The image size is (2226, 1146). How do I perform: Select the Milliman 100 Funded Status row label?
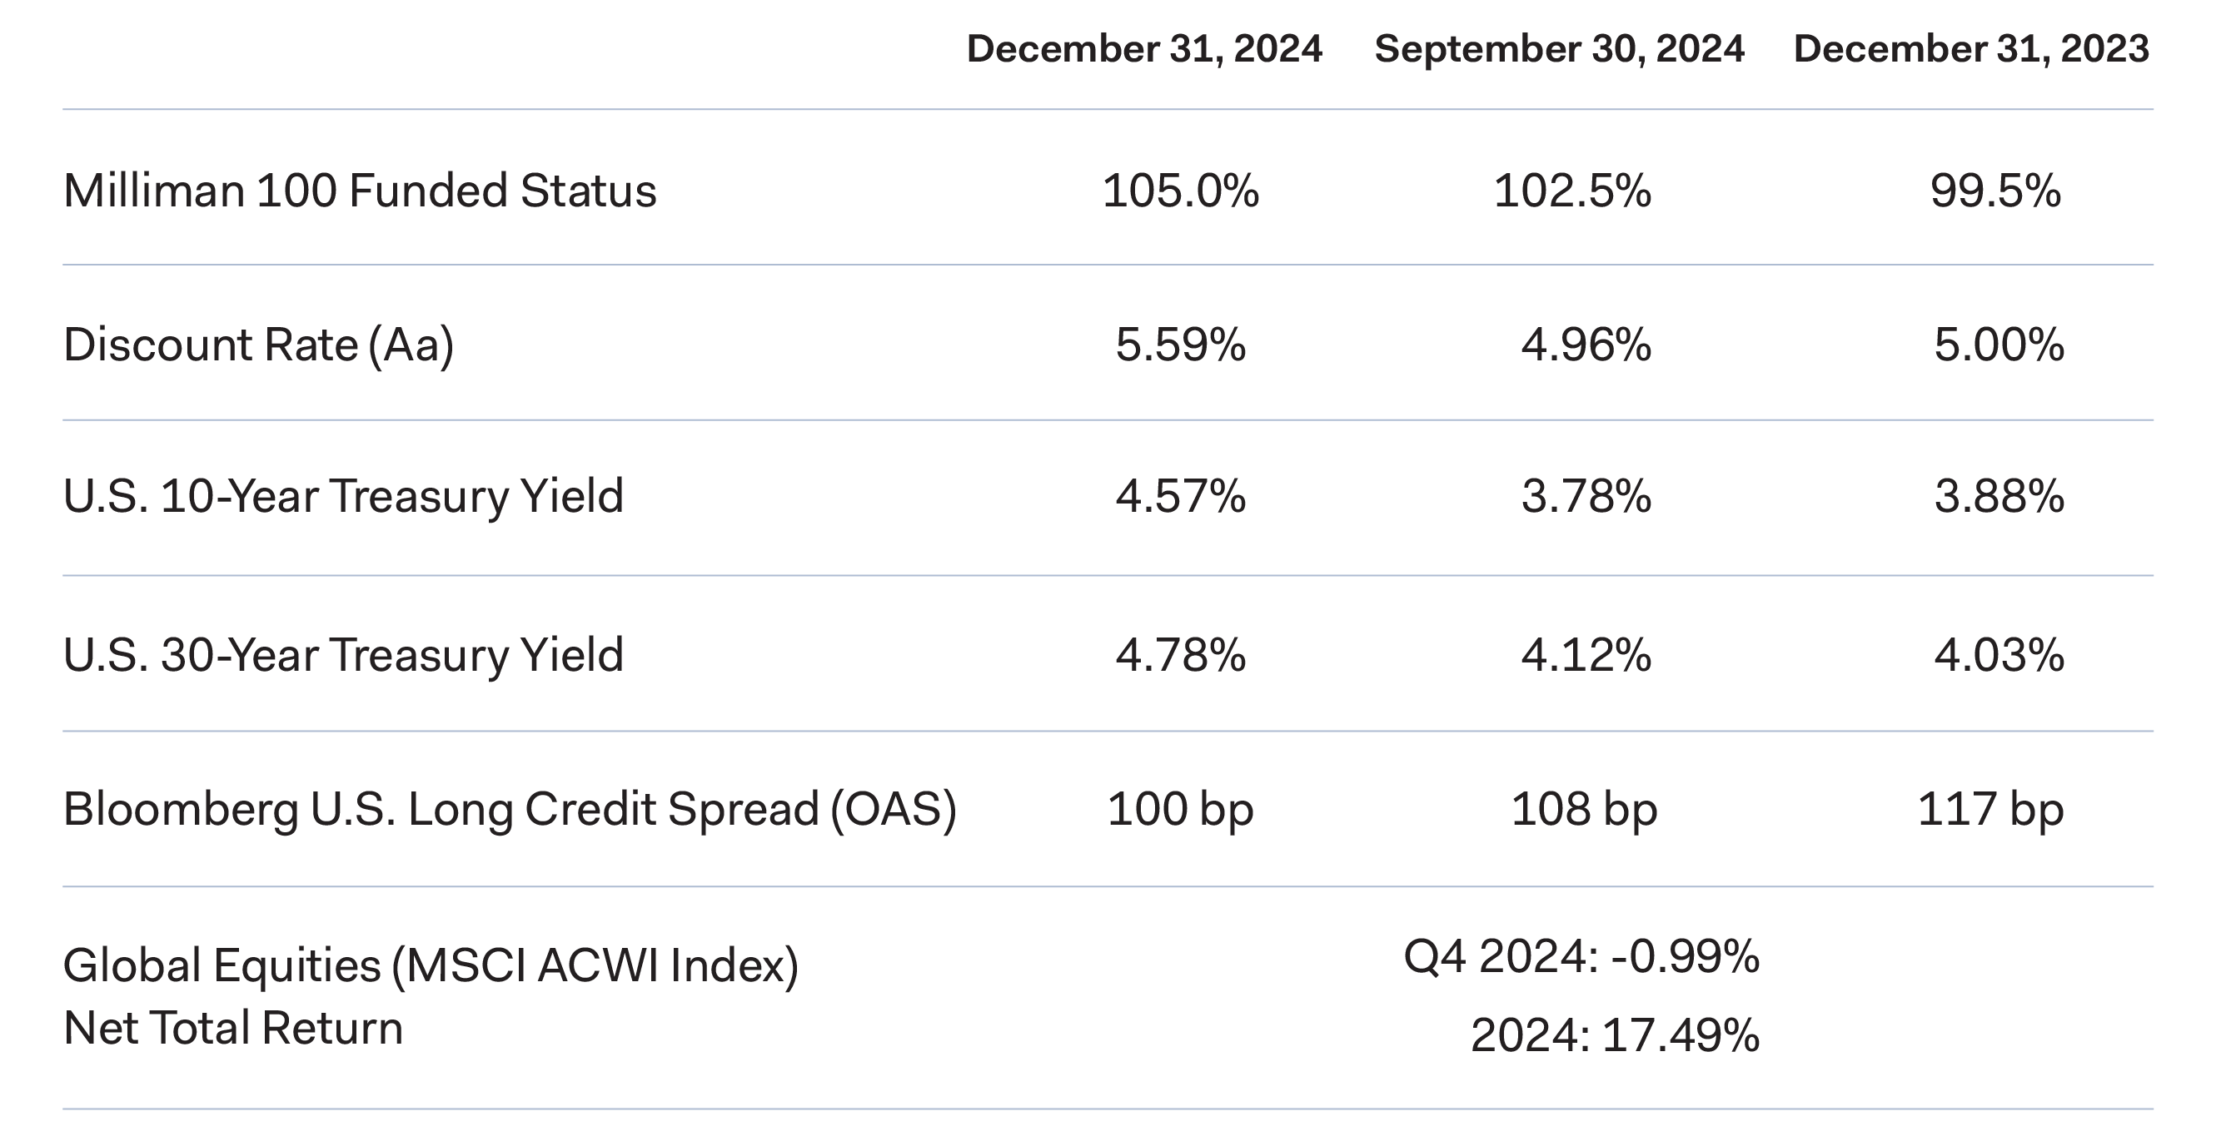[x=360, y=190]
